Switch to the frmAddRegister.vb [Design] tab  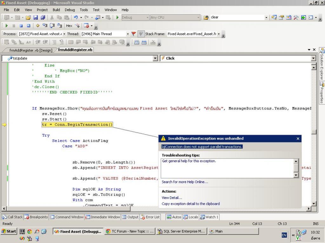(x=31, y=50)
